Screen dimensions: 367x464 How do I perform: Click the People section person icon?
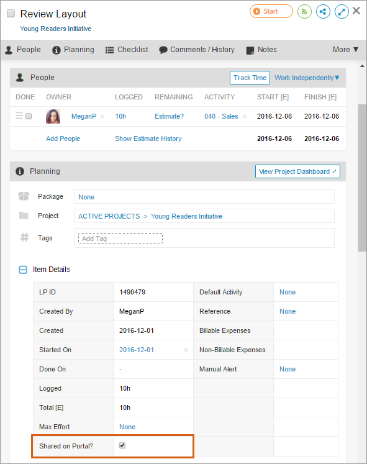(20, 78)
